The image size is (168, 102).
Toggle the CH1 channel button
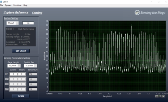tap(7, 74)
